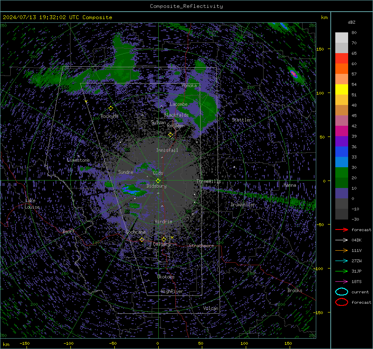Click the Composite_Reflectivity title
373x349 pixels.
pyautogui.click(x=186, y=6)
